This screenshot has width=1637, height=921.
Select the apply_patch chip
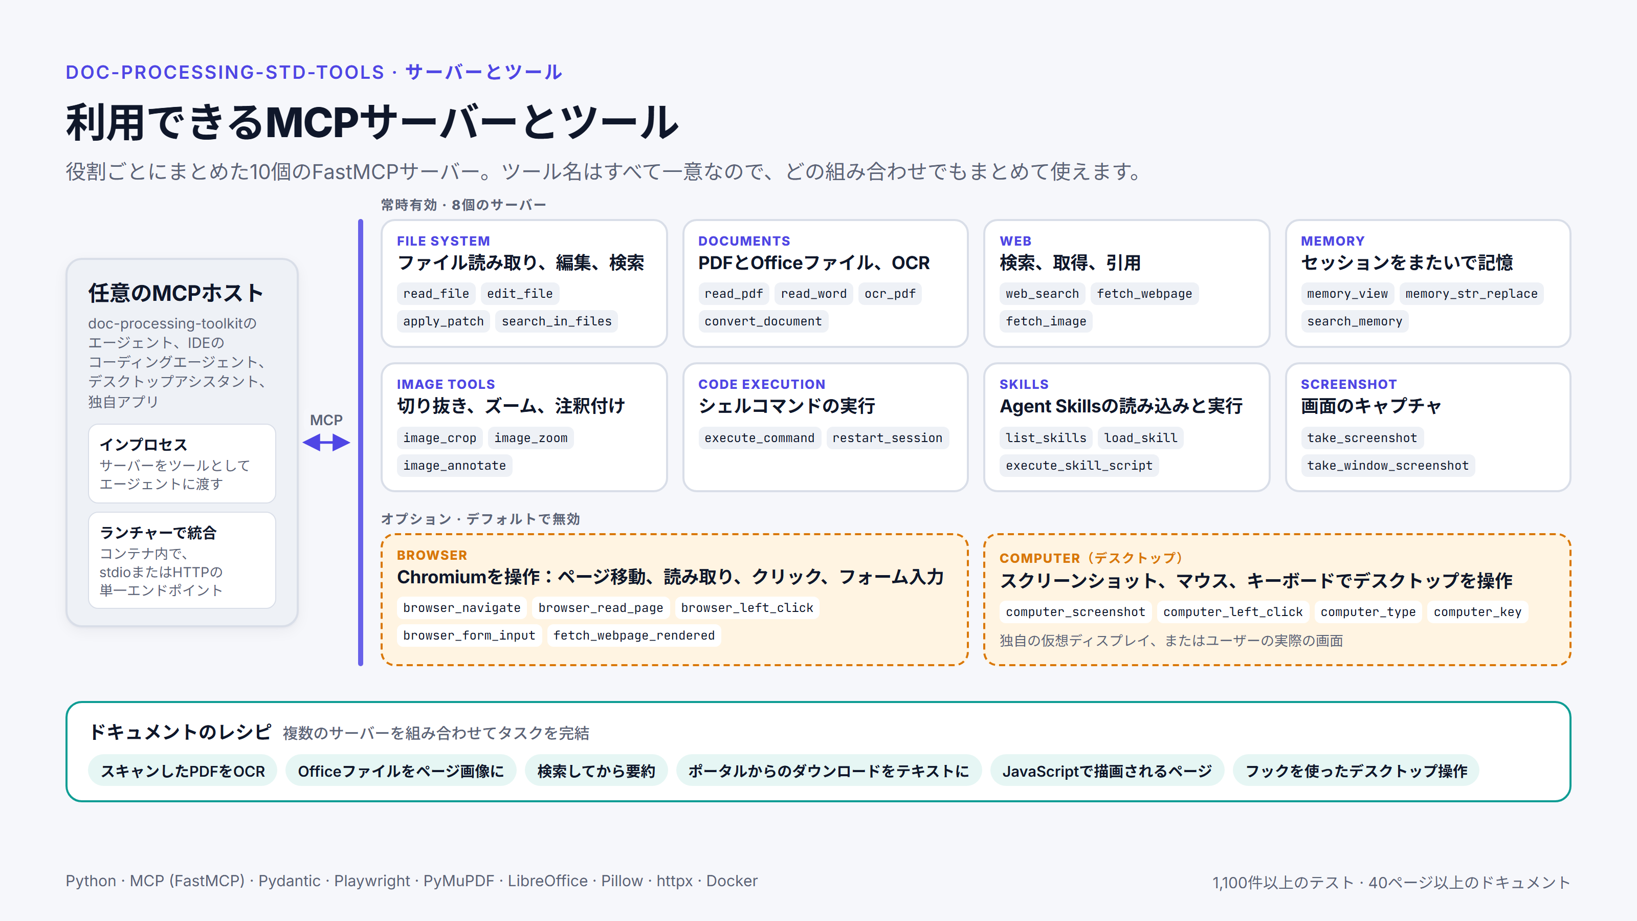(x=444, y=322)
